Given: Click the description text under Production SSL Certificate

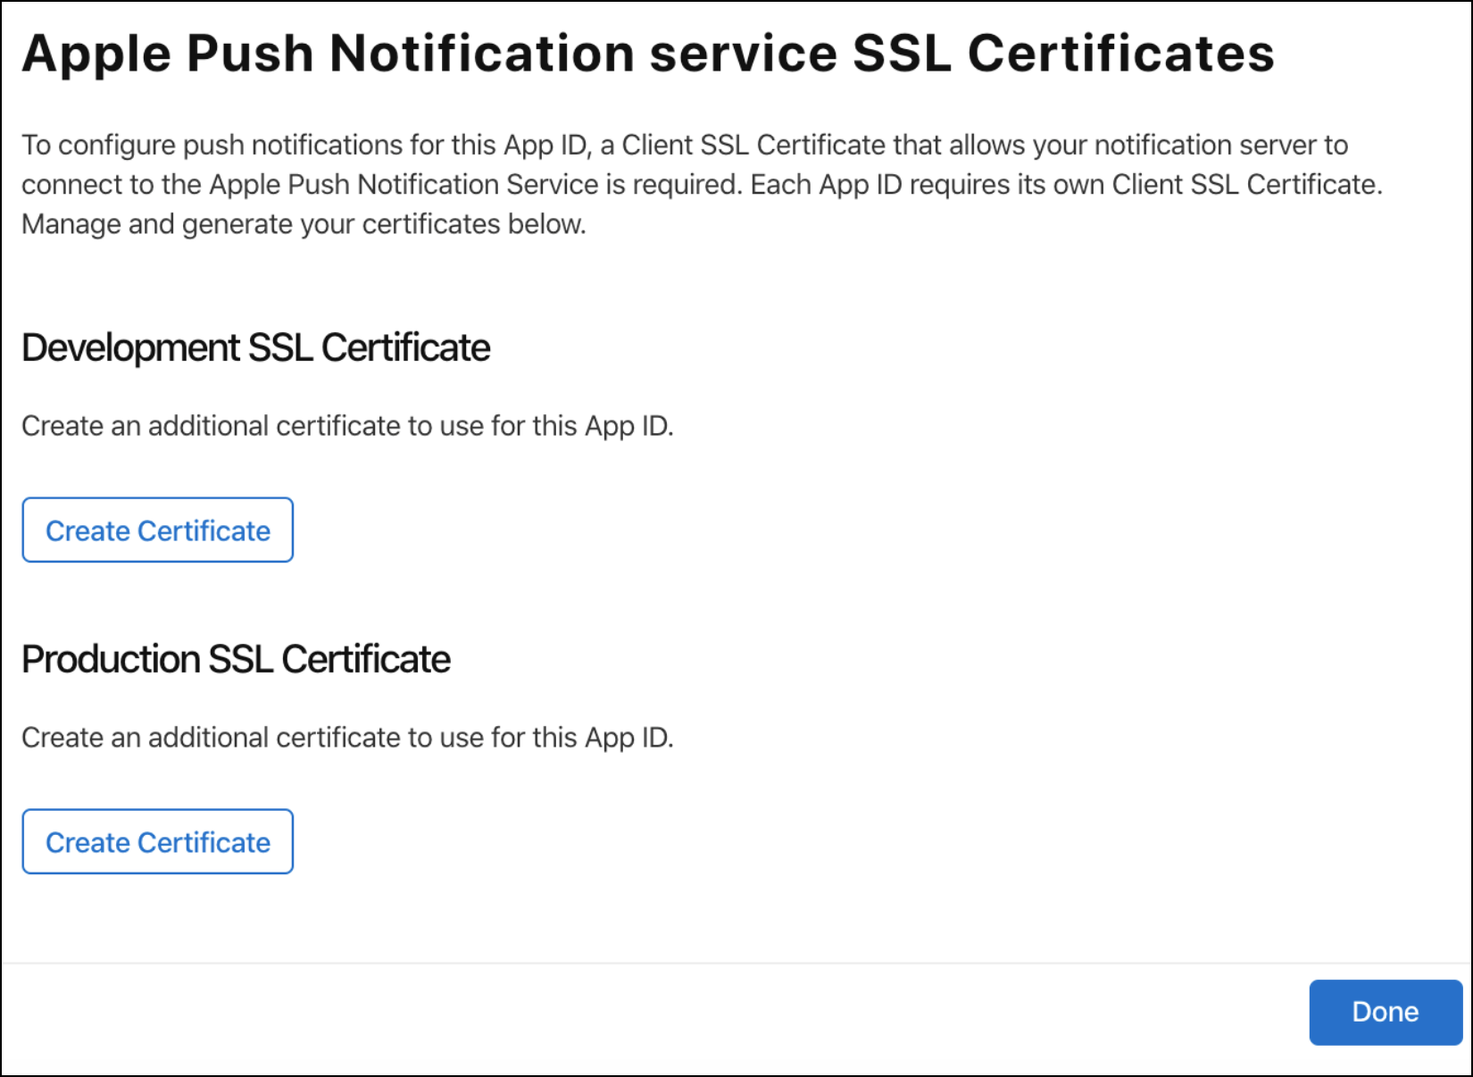Looking at the screenshot, I should 347,738.
